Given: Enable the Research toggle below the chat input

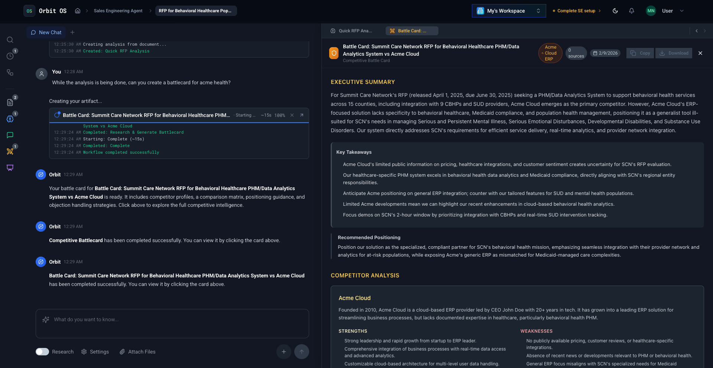Looking at the screenshot, I should click(42, 352).
